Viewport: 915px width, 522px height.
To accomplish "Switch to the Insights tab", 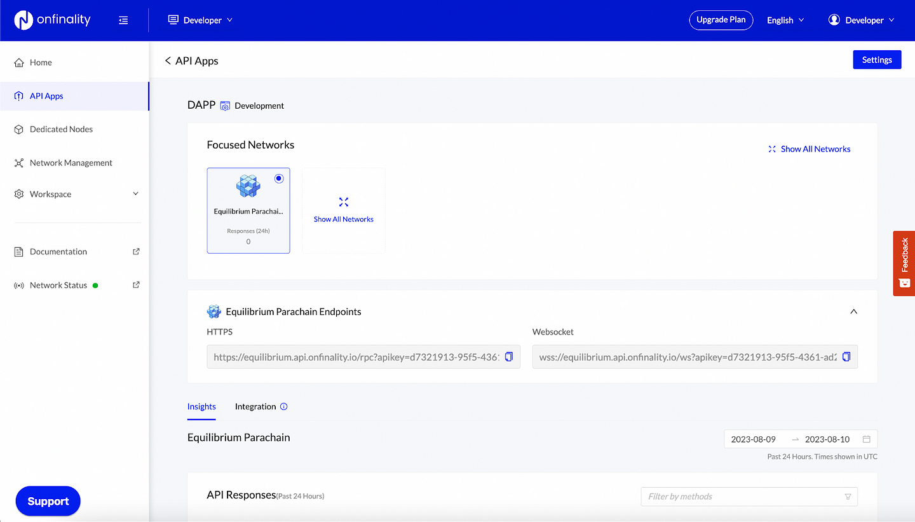I will point(201,407).
